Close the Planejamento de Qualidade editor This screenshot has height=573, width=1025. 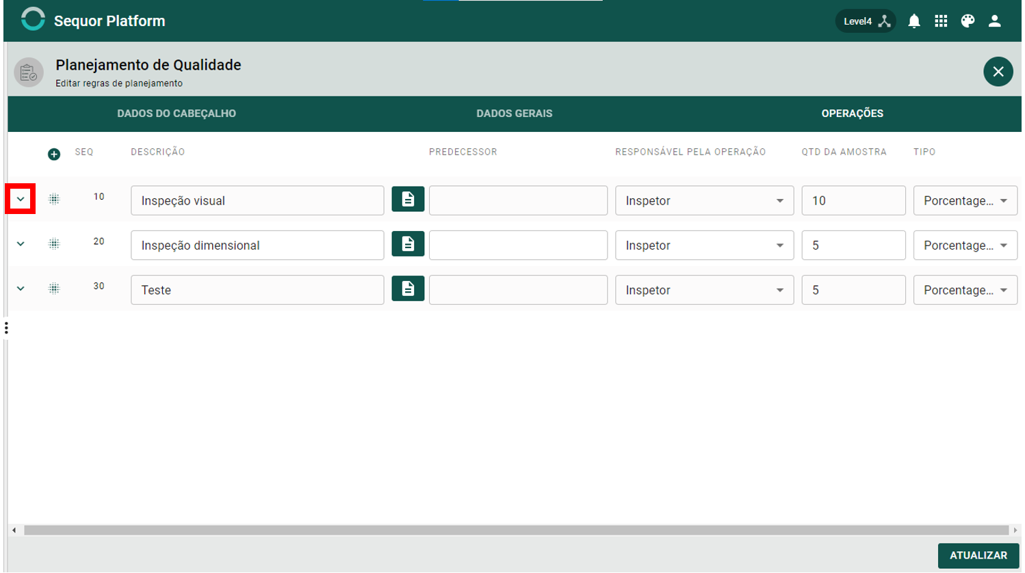pos(998,71)
